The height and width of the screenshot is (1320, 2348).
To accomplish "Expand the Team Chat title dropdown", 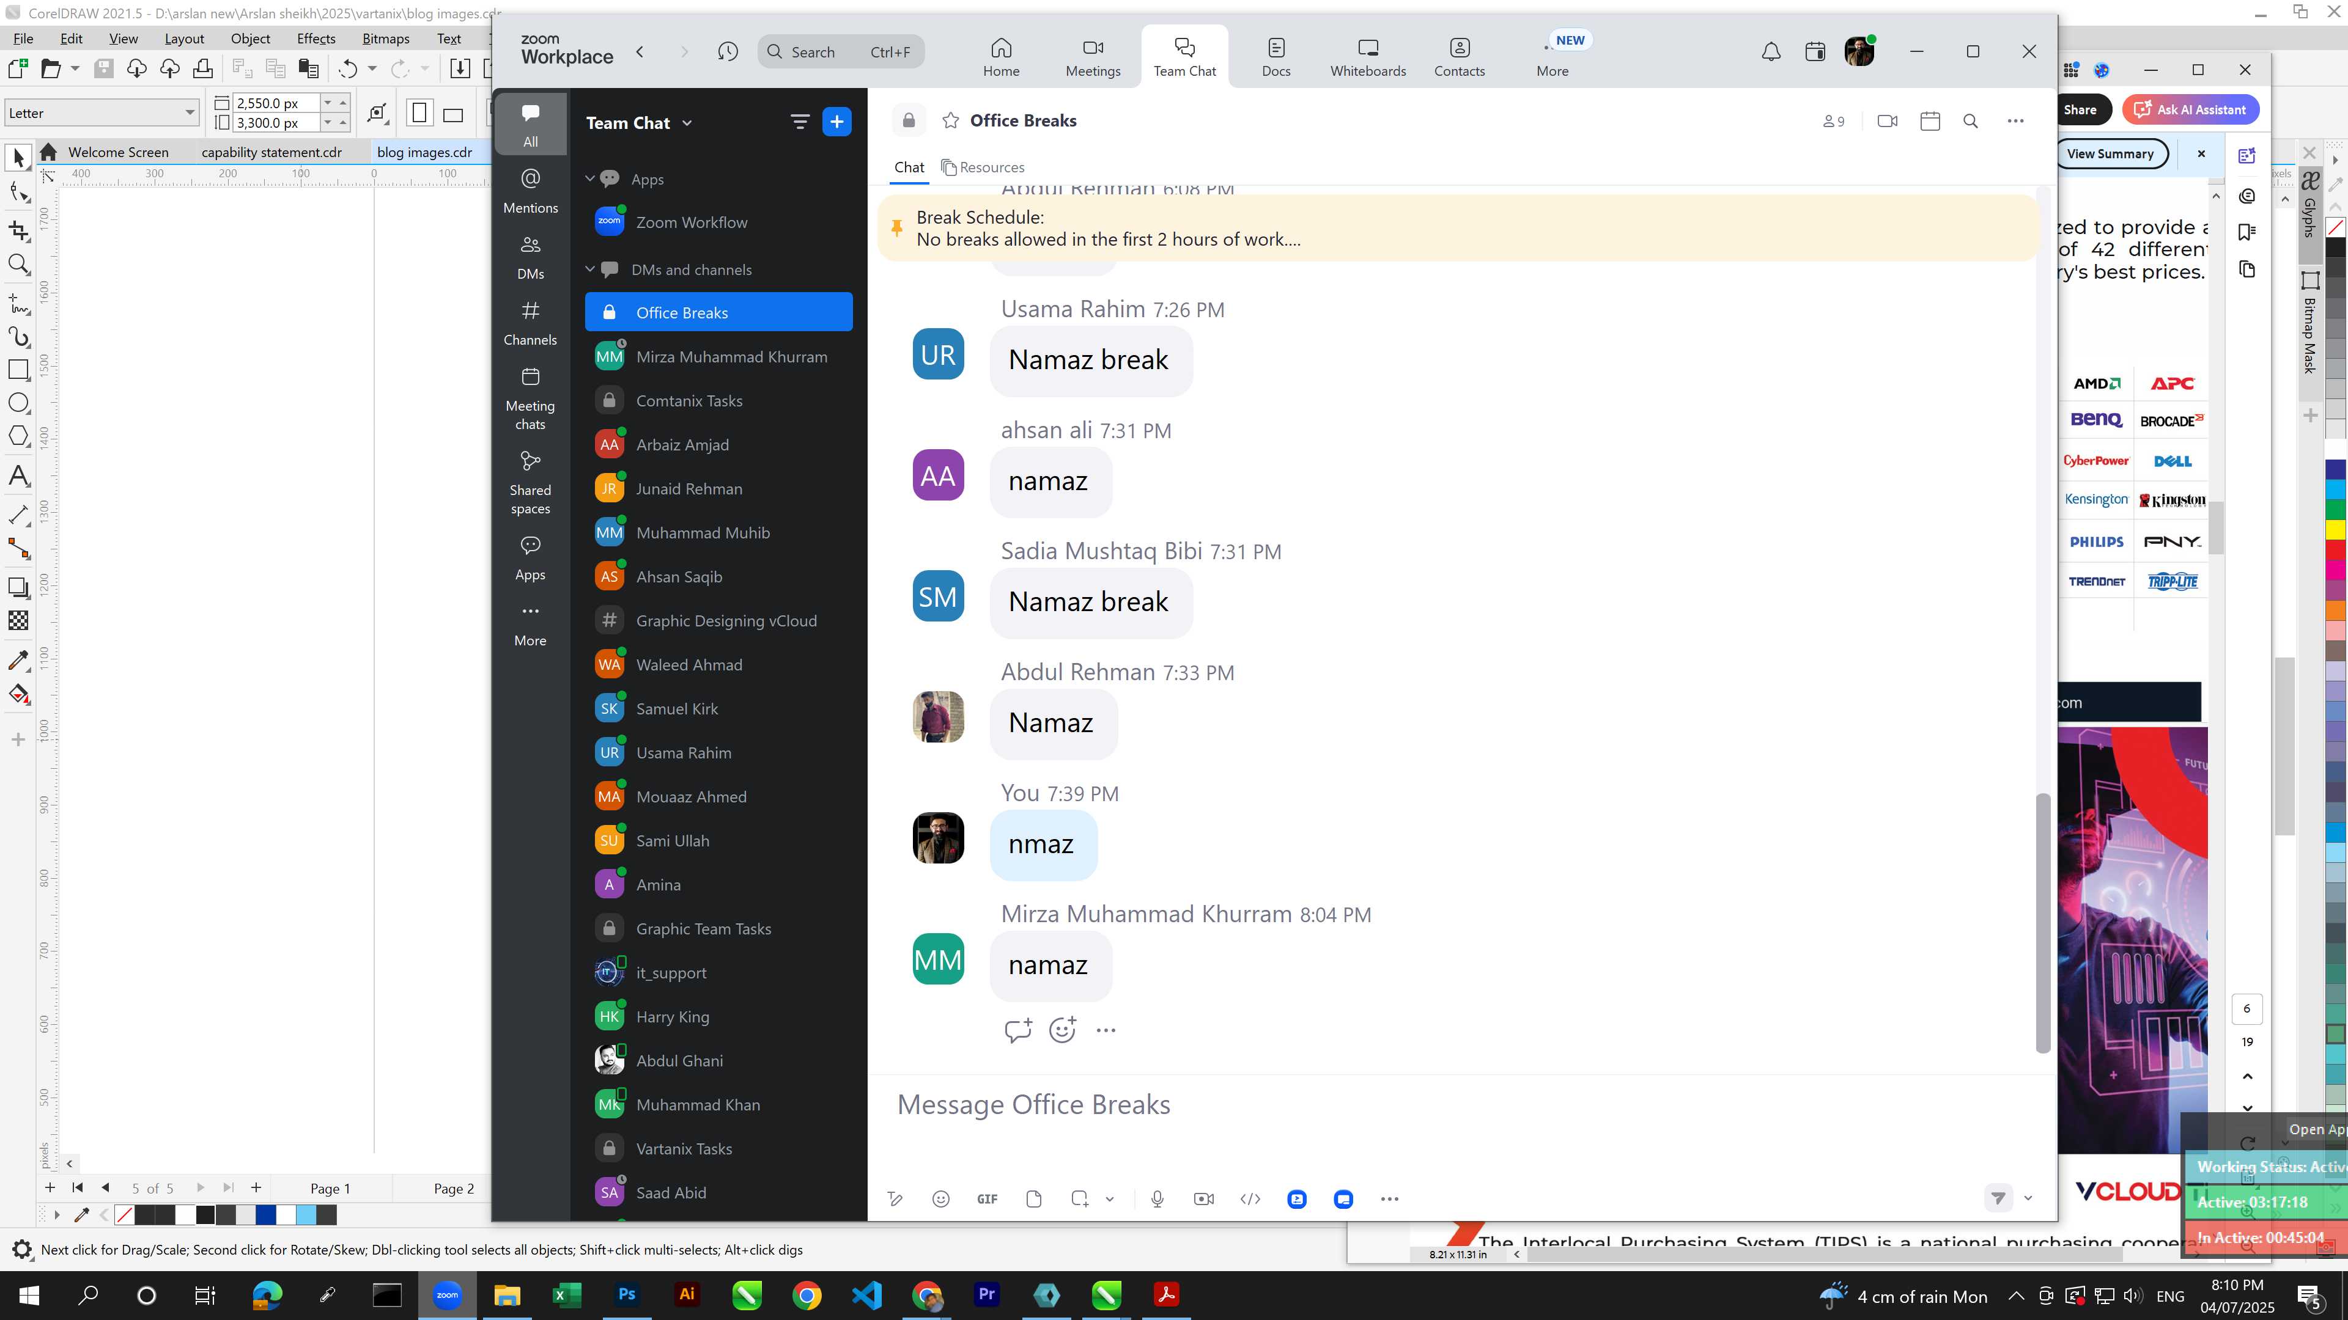I will [x=687, y=123].
